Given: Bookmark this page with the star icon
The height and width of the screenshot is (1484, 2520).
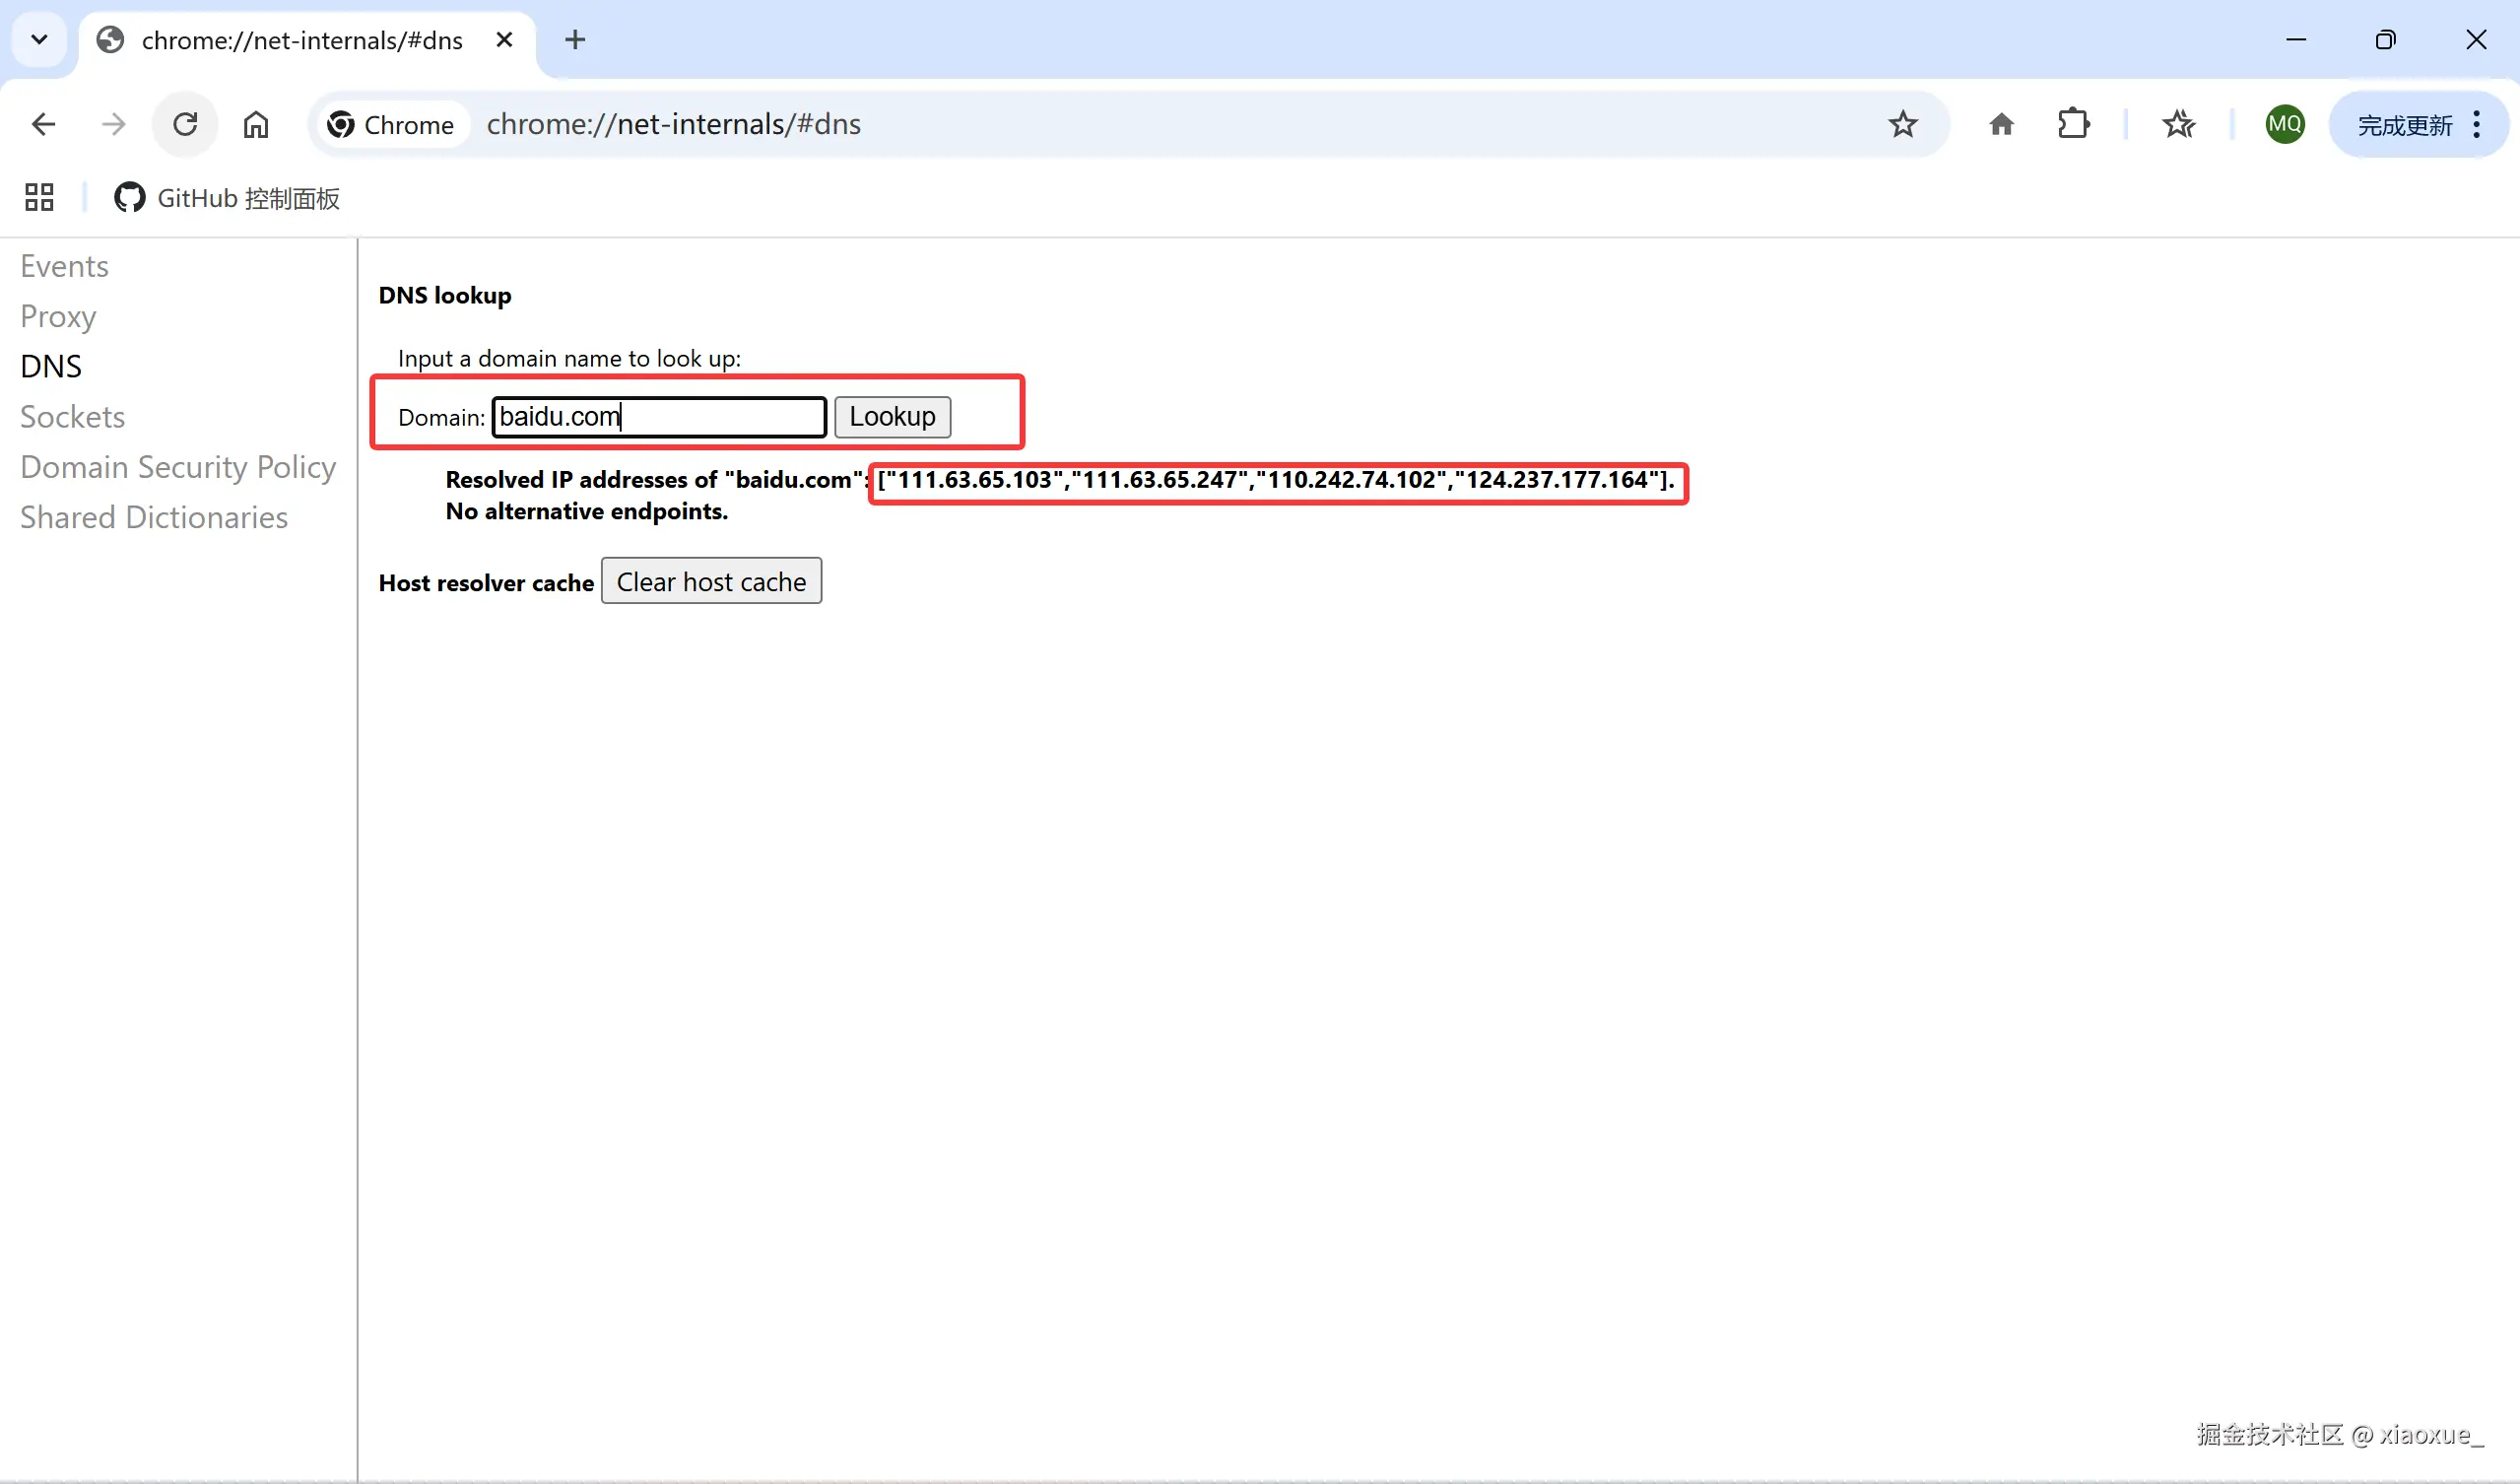Looking at the screenshot, I should [1902, 124].
